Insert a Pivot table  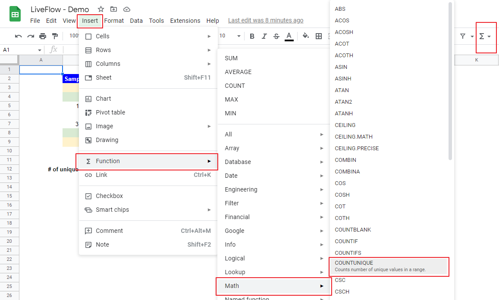[148, 112]
